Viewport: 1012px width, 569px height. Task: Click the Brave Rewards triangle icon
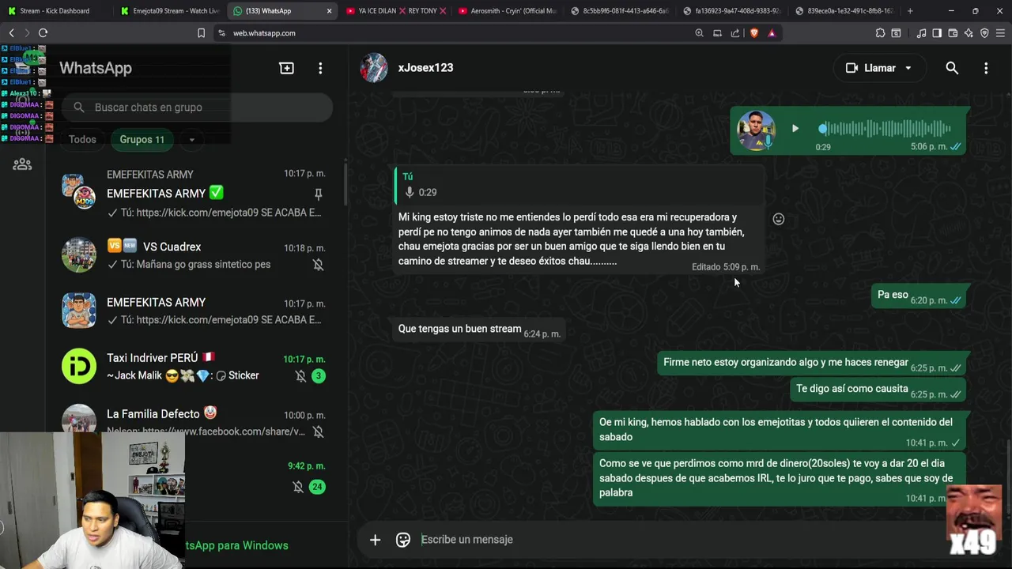pyautogui.click(x=772, y=33)
